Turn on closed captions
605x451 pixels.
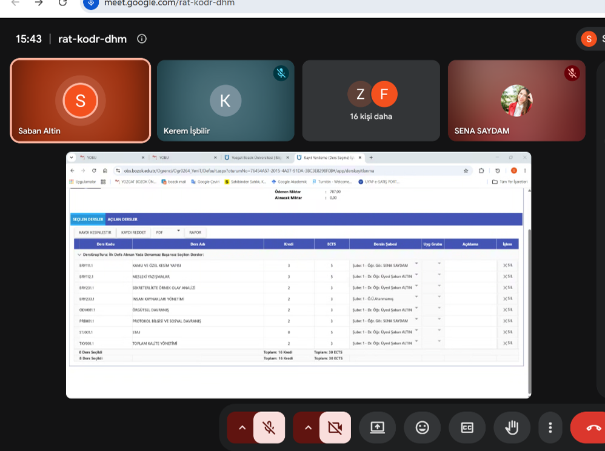pyautogui.click(x=467, y=427)
